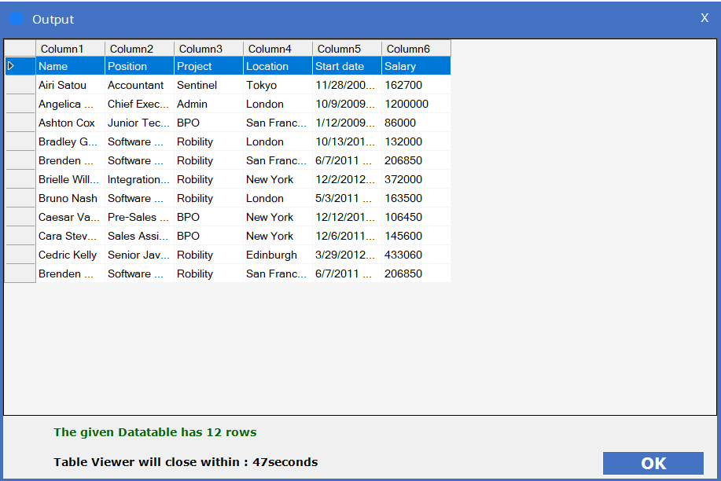
Task: Click the Column1 header
Action: click(70, 49)
